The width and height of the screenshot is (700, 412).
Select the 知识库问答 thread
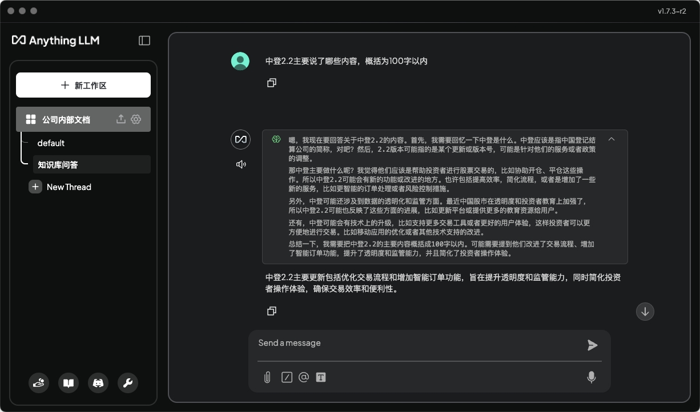[x=91, y=164]
